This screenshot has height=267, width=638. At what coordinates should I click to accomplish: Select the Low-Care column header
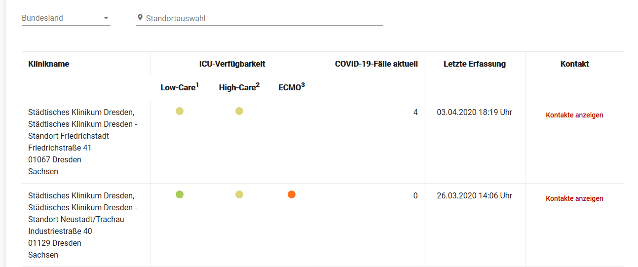[180, 87]
